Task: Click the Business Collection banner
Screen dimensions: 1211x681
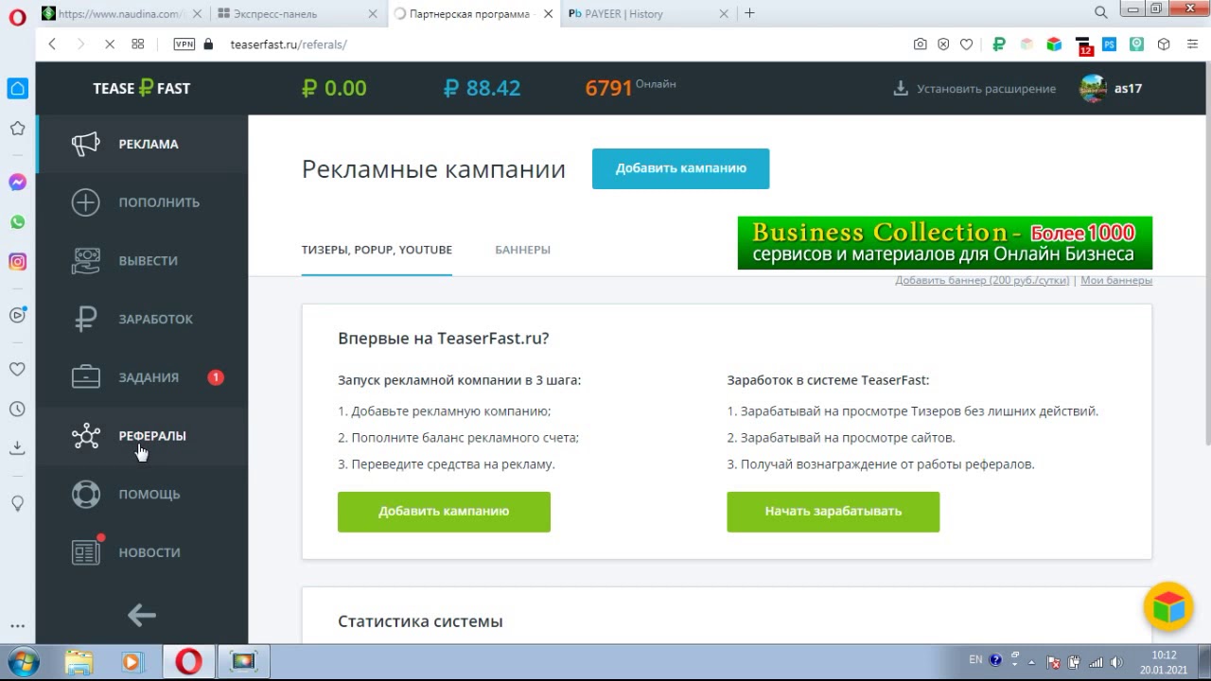Action: tap(944, 243)
